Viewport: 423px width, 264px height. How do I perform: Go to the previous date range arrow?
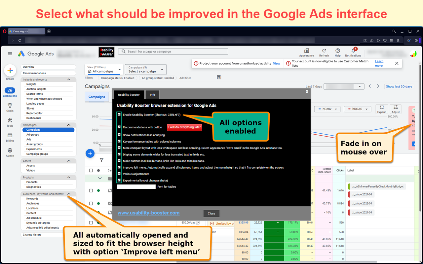click(x=369, y=86)
